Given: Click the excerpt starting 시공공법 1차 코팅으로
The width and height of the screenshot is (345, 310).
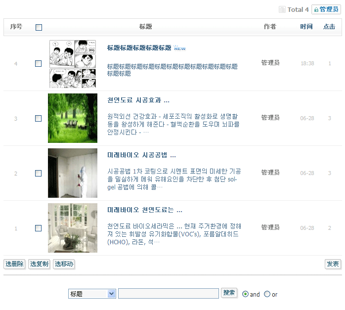Looking at the screenshot, I should (174, 179).
